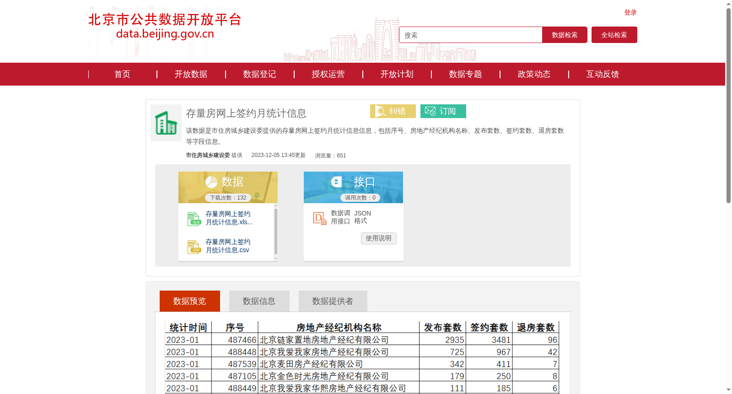732x394 pixels.
Task: Click the 数据检索 search button
Action: (565, 35)
